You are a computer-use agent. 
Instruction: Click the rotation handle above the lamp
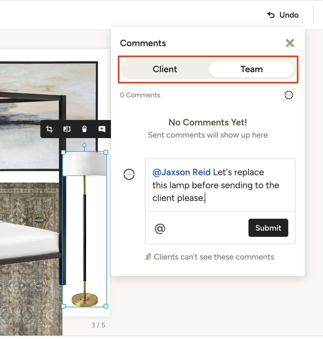84,145
